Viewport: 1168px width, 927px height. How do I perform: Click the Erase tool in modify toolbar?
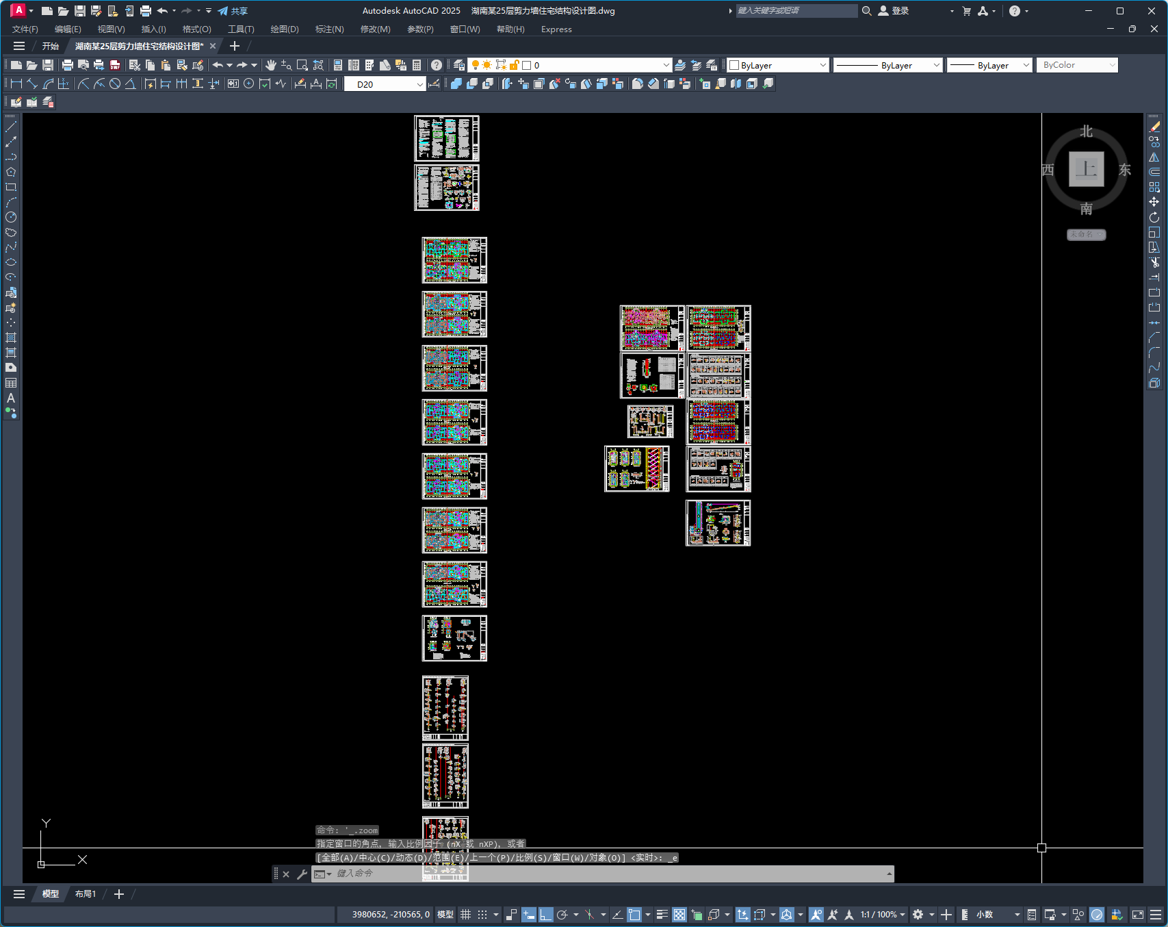pyautogui.click(x=1154, y=127)
